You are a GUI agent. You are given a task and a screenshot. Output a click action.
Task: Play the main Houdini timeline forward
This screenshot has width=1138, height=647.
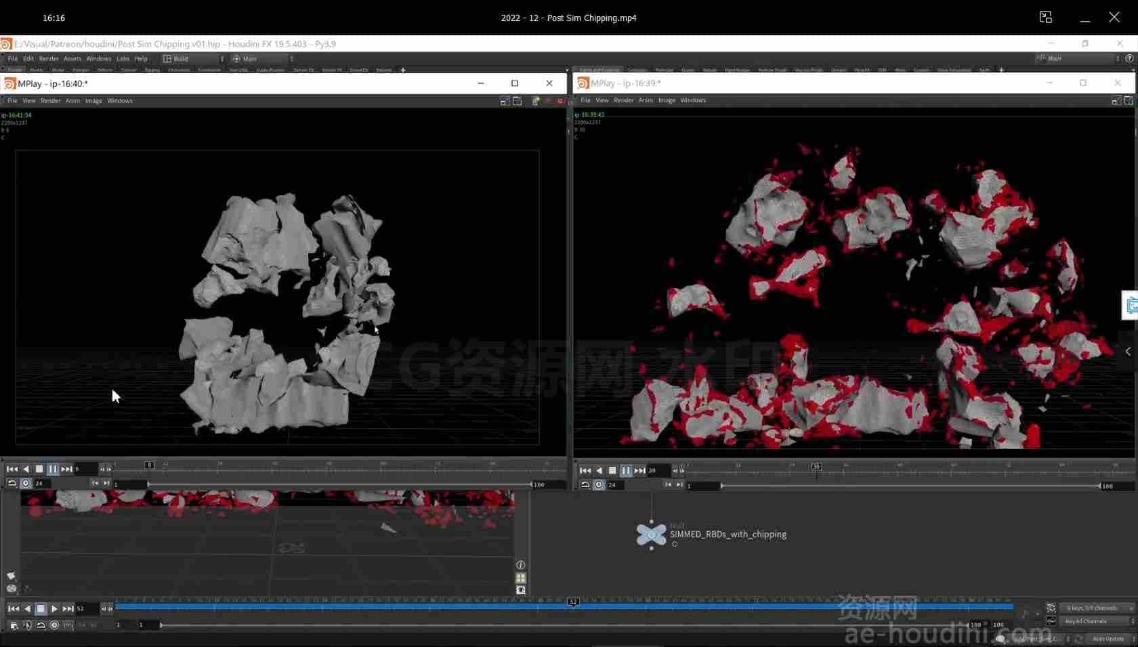54,608
